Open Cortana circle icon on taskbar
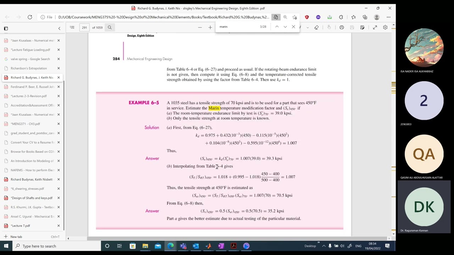 pyautogui.click(x=107, y=246)
